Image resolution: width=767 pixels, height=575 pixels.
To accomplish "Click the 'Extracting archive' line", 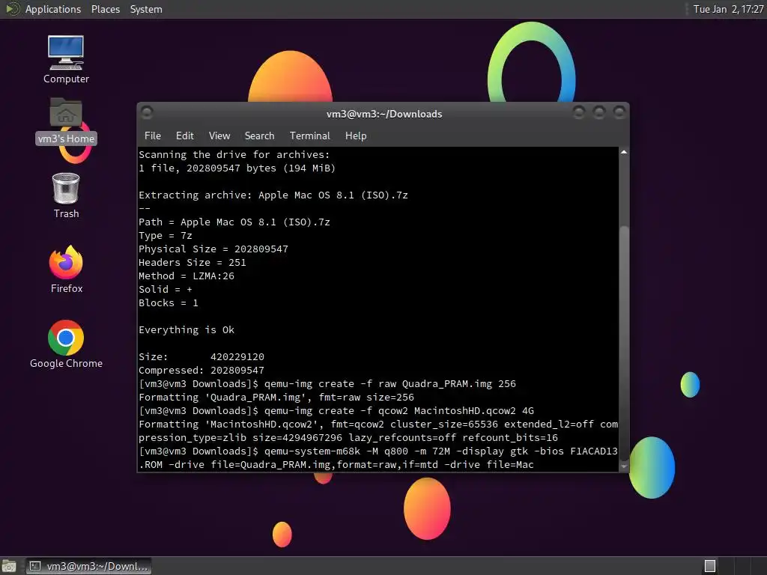I will coord(273,195).
